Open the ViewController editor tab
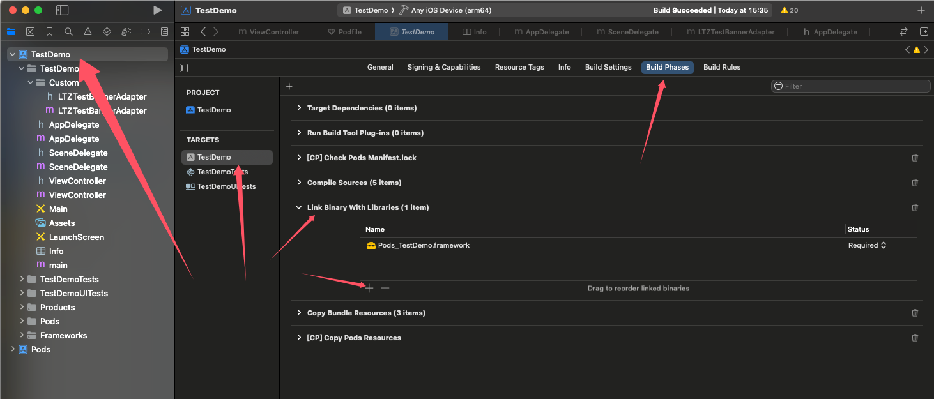 (268, 32)
